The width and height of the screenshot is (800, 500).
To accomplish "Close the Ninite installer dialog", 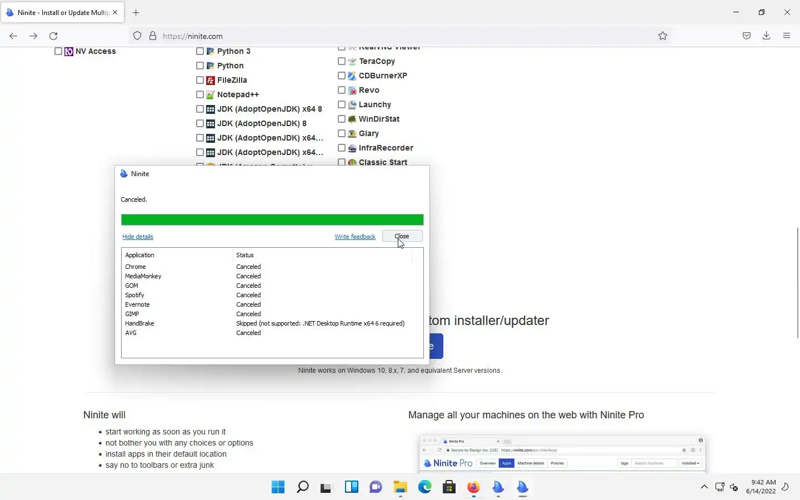I will 402,236.
